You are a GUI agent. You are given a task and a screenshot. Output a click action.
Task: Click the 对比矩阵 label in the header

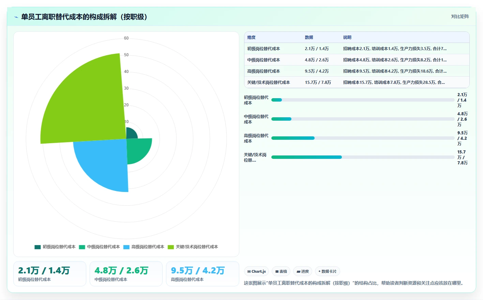(460, 16)
